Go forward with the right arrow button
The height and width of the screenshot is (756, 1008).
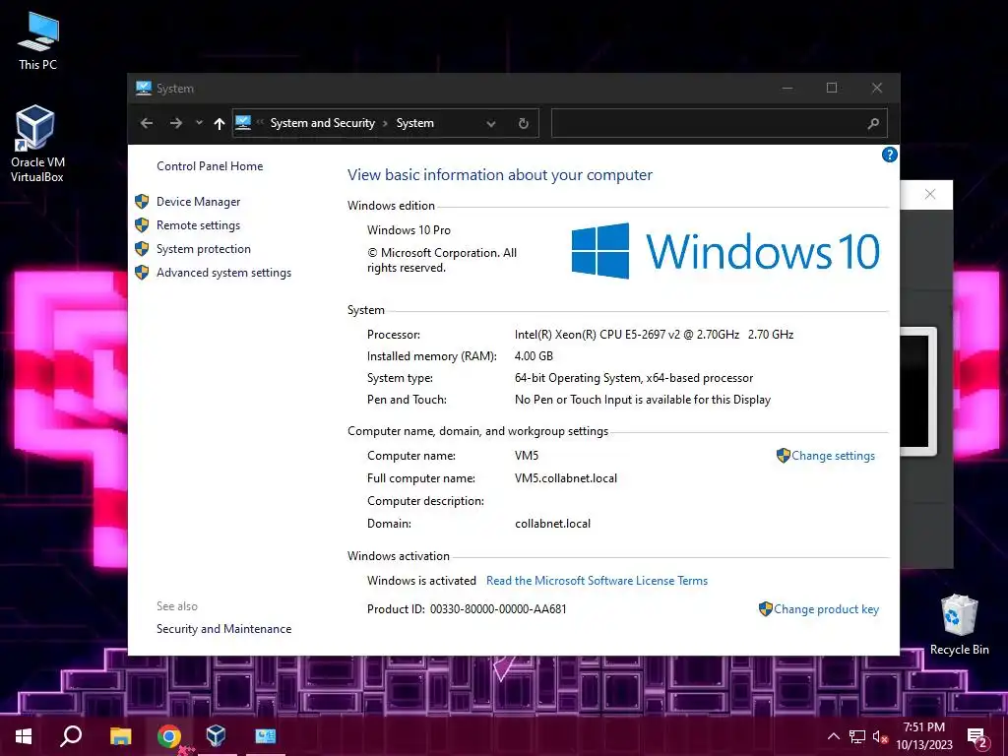pos(175,123)
